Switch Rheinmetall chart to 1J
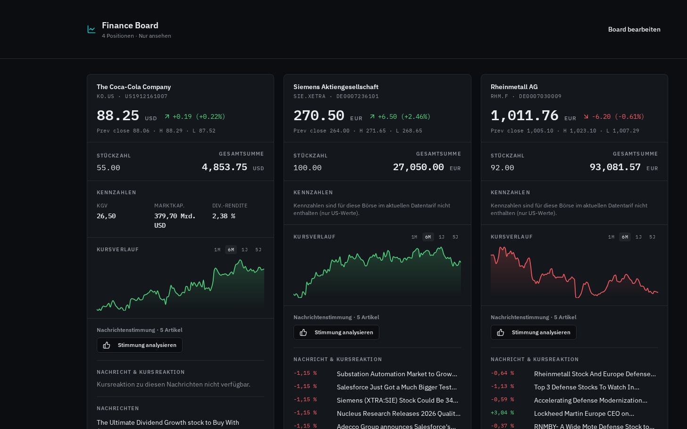Screen dimensions: 687x429 638,237
